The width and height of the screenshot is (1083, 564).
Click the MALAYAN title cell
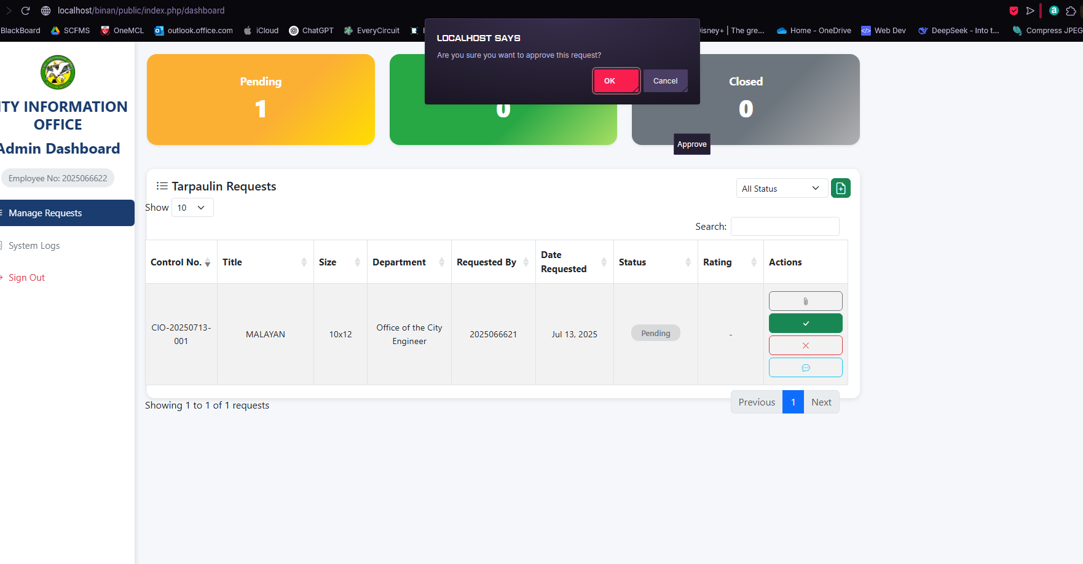click(266, 334)
